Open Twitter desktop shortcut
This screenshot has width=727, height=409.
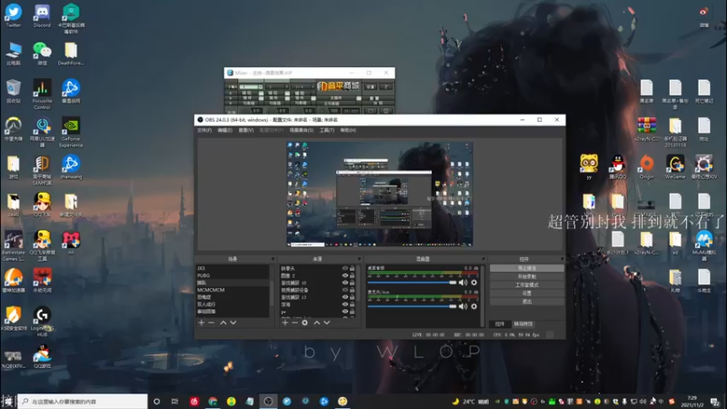(x=14, y=15)
